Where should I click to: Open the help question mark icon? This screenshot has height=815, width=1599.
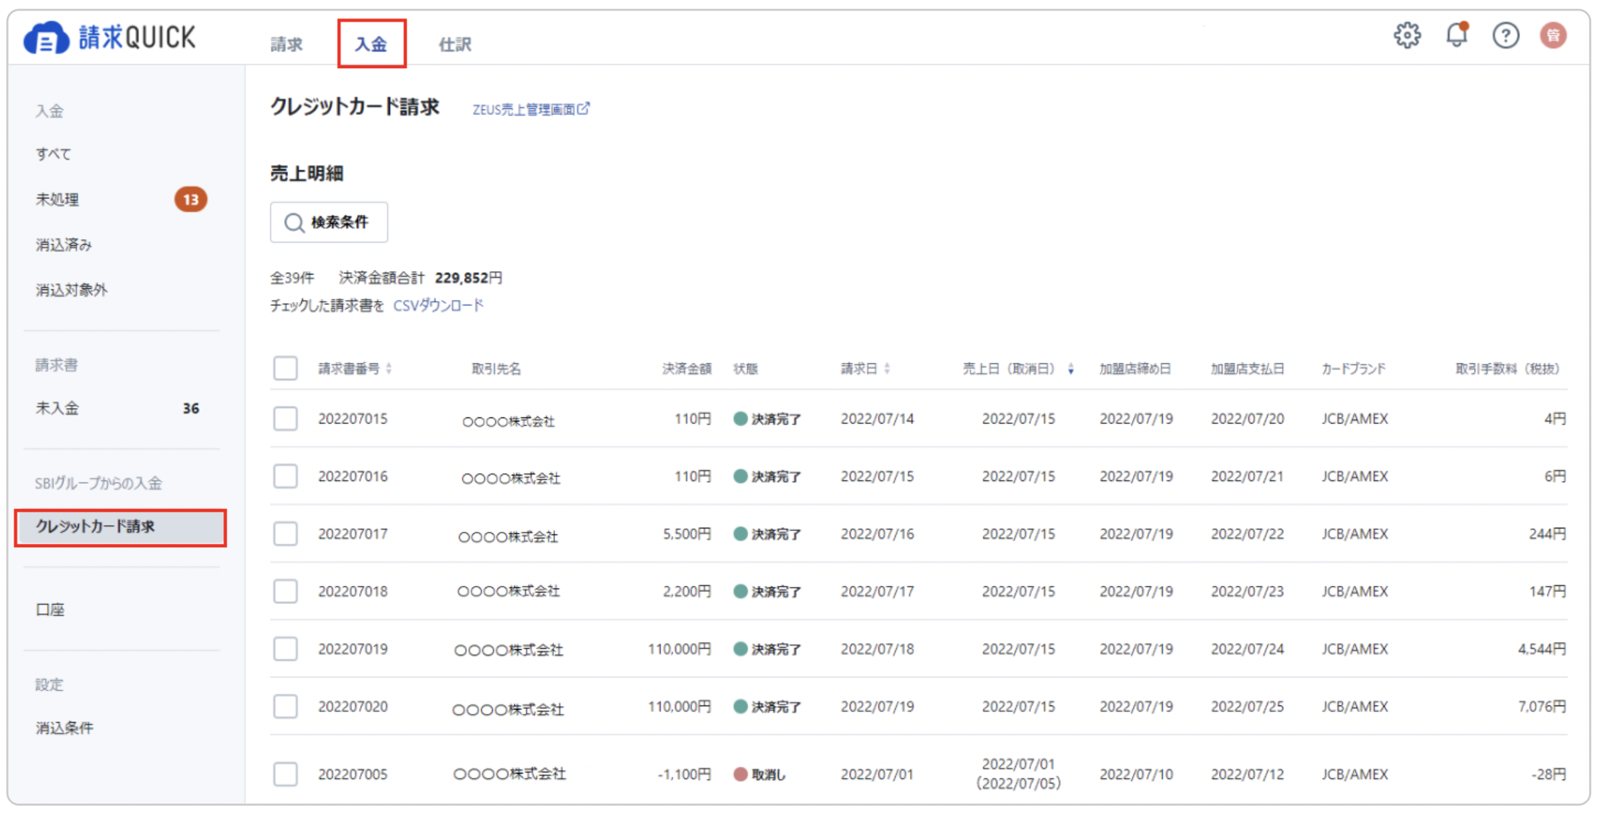tap(1505, 35)
